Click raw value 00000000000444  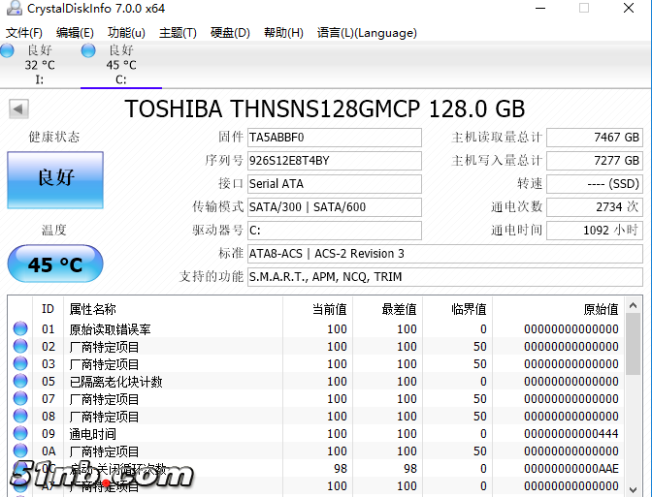click(x=571, y=434)
